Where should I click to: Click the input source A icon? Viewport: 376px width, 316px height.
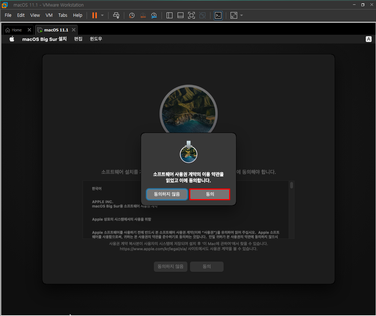pos(369,39)
